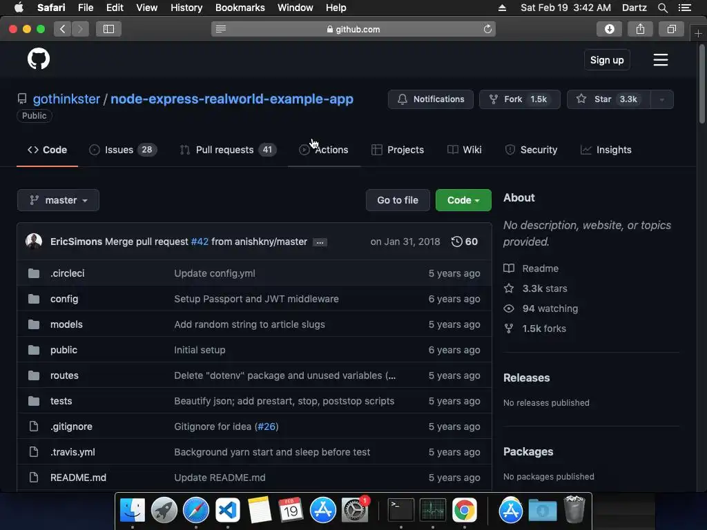Open the public folder
Image resolution: width=707 pixels, height=530 pixels.
64,350
